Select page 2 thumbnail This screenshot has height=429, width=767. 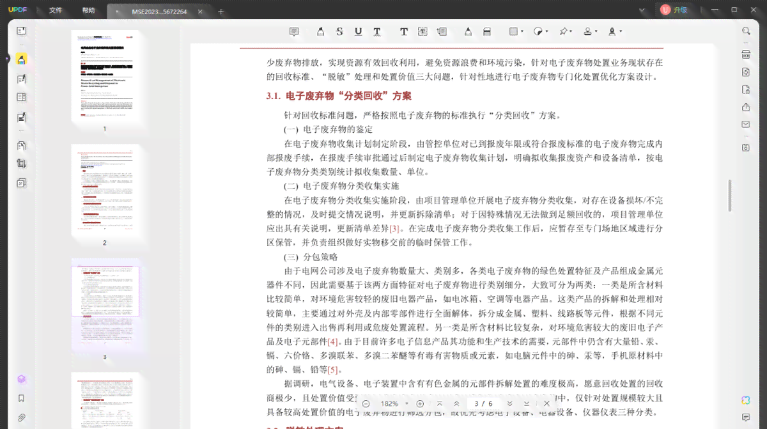pos(105,190)
